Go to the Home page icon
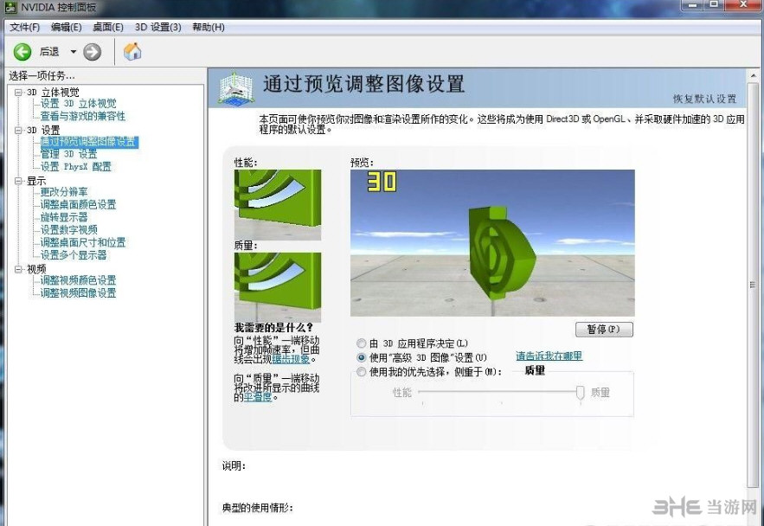This screenshot has height=526, width=764. 132,51
